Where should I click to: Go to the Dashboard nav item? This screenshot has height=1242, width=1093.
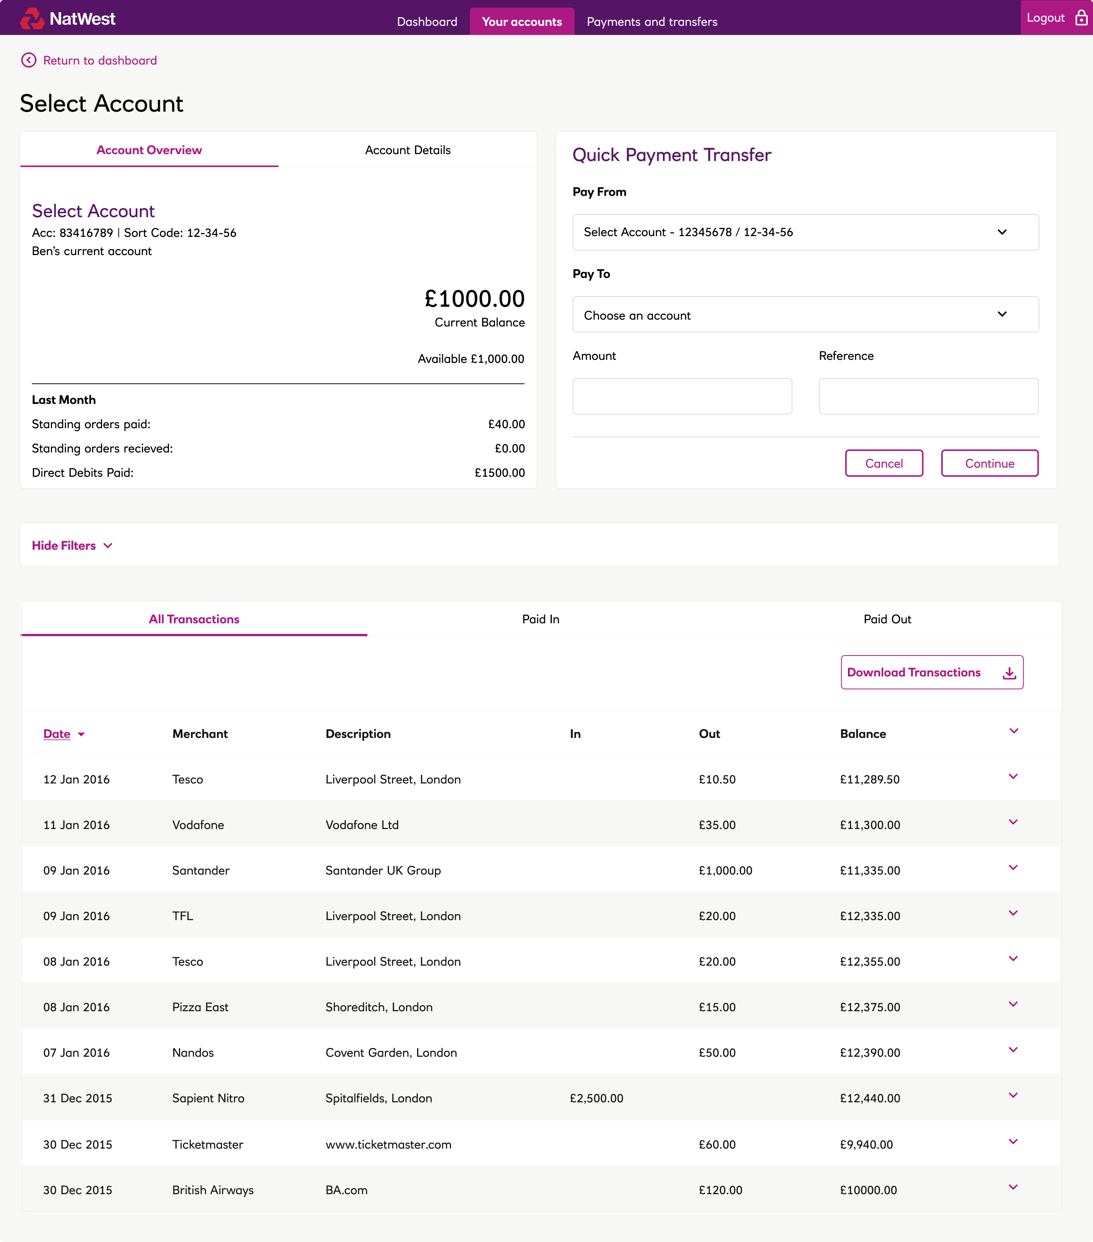coord(427,22)
